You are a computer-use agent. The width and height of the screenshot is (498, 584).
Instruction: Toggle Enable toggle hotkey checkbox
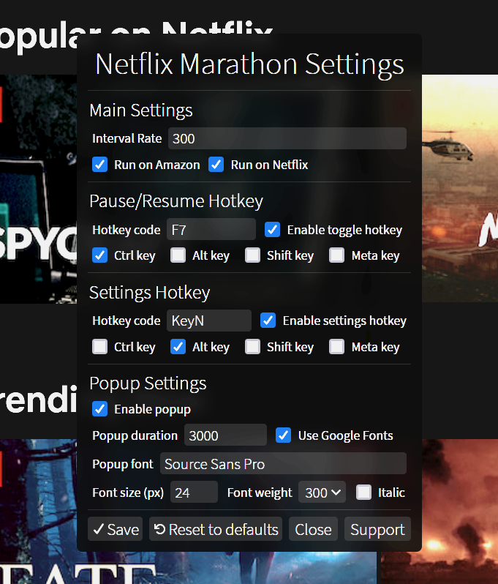click(272, 230)
